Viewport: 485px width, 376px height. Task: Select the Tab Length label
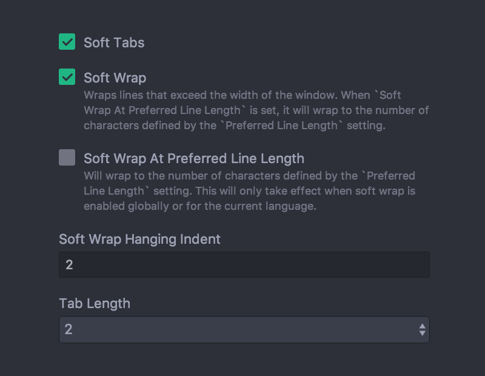[94, 303]
